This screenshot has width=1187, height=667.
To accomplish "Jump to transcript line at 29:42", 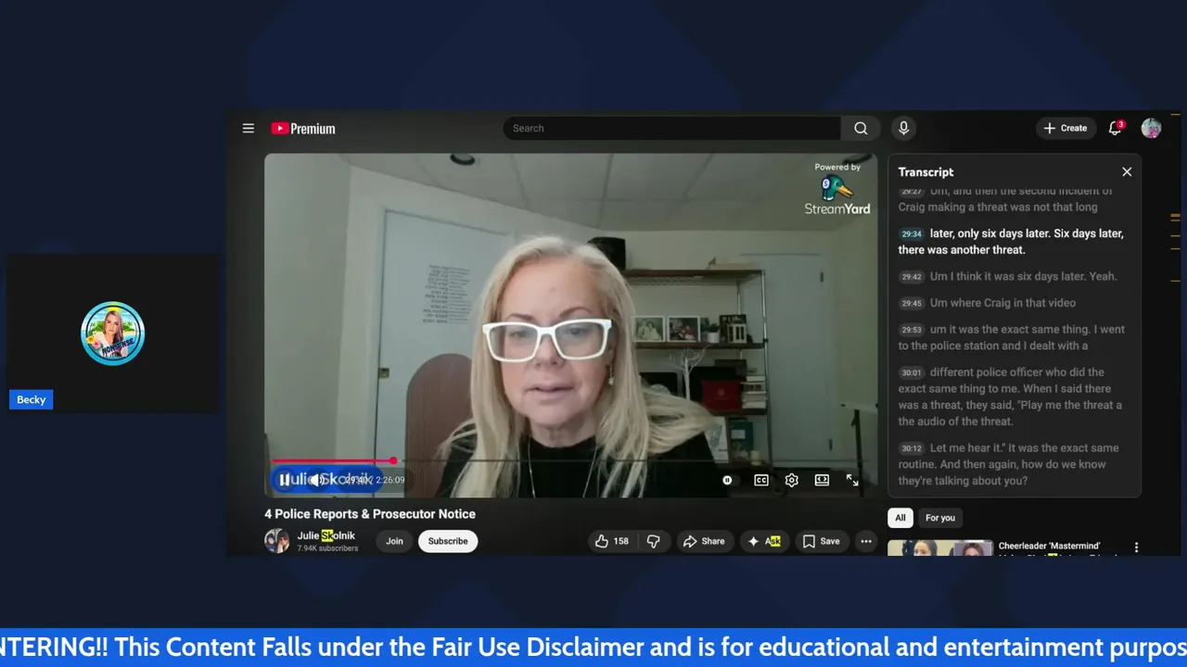I will click(1015, 276).
